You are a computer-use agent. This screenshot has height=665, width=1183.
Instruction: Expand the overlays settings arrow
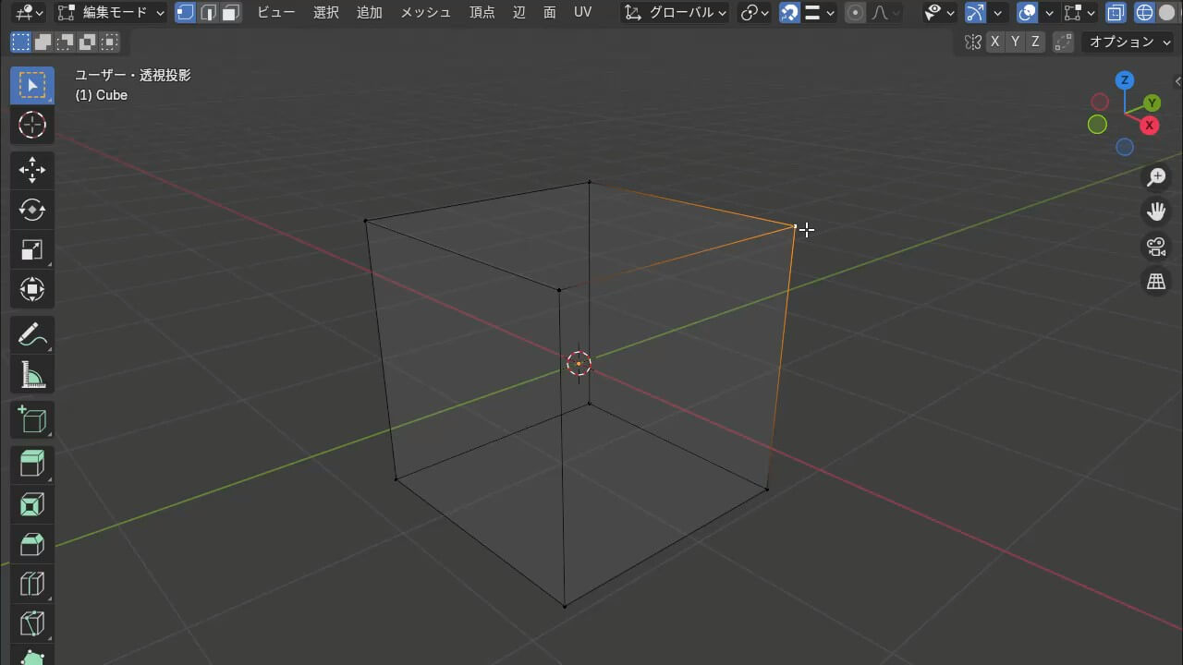(1048, 13)
